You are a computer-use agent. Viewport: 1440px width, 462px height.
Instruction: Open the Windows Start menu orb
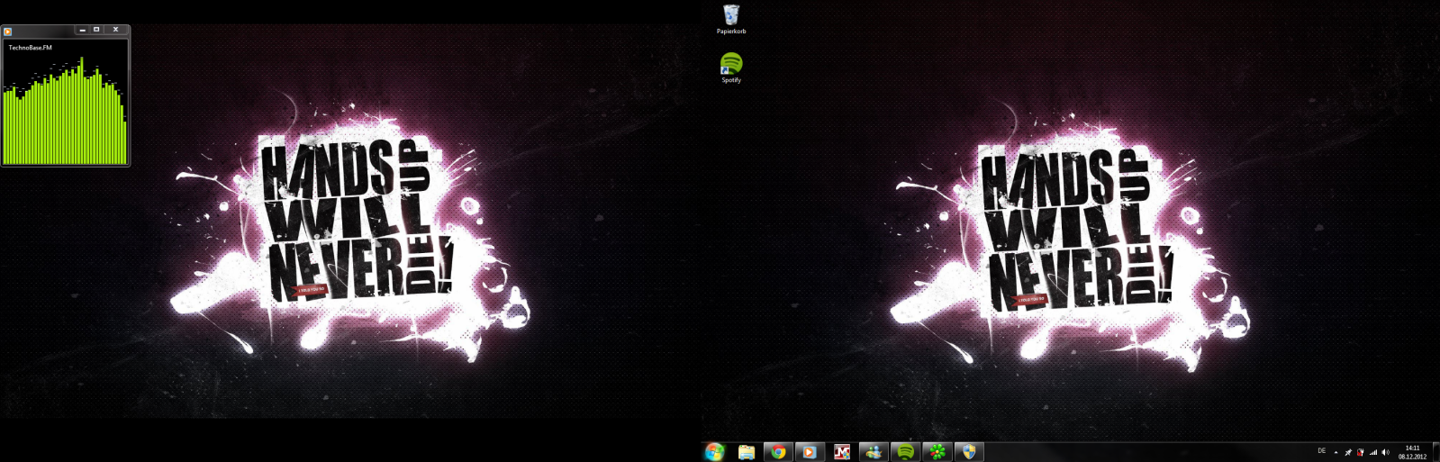[x=714, y=452]
